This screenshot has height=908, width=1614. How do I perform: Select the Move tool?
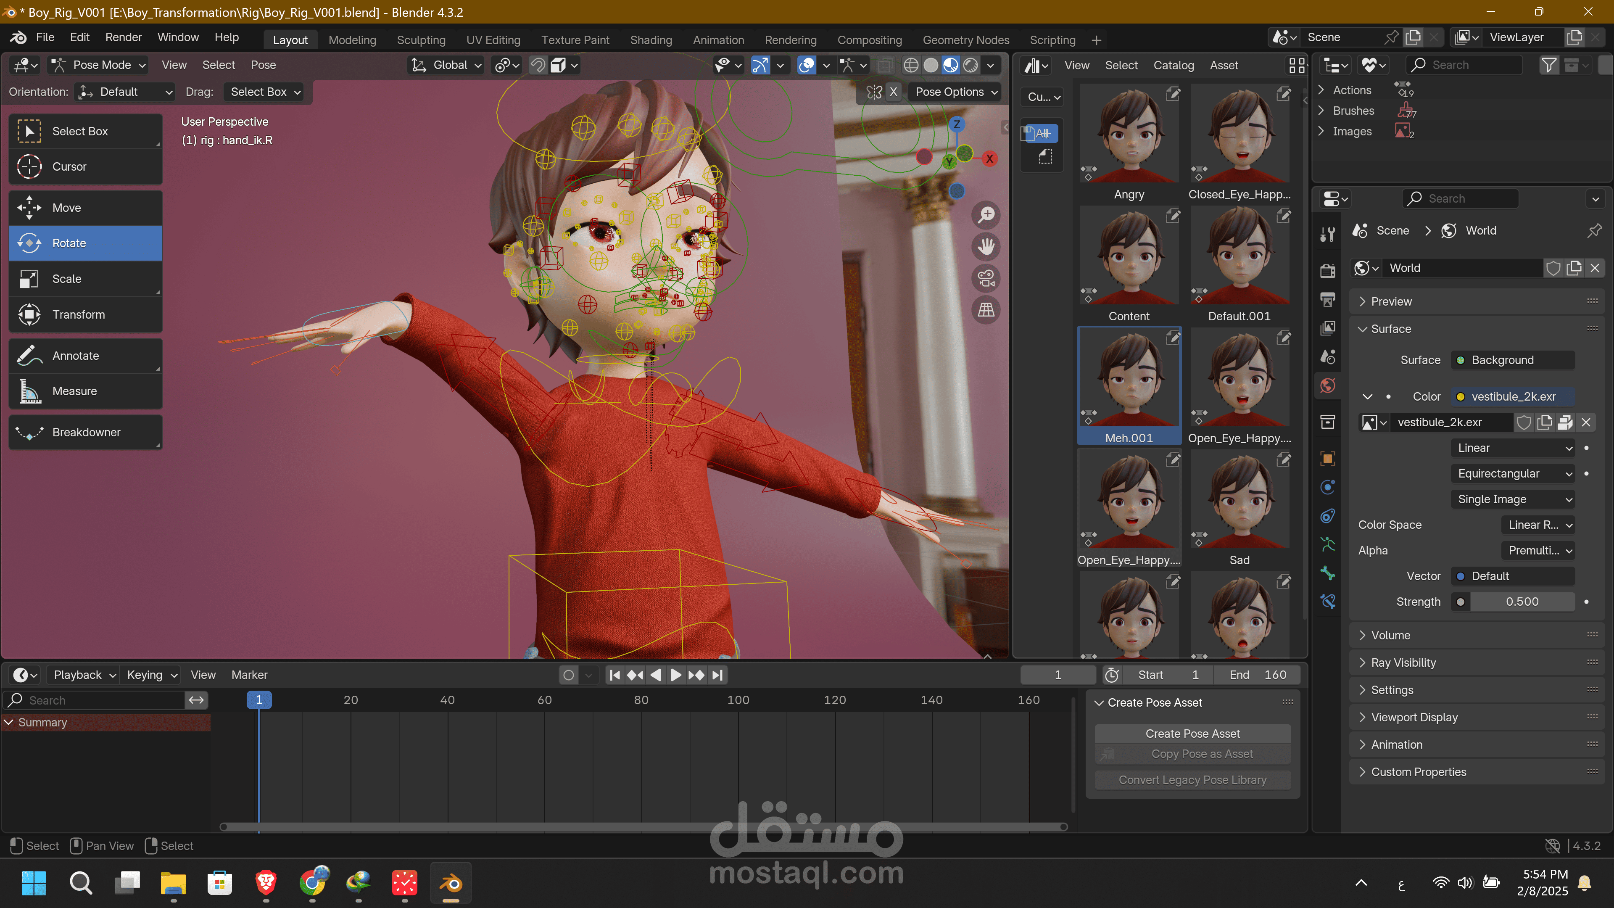tap(85, 207)
